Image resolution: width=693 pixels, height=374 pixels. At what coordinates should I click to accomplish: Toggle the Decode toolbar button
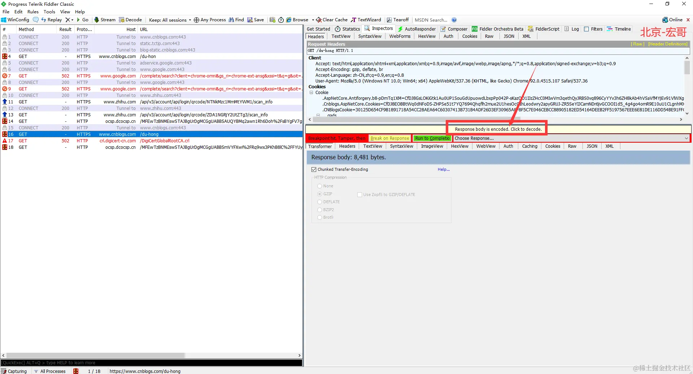click(x=131, y=20)
